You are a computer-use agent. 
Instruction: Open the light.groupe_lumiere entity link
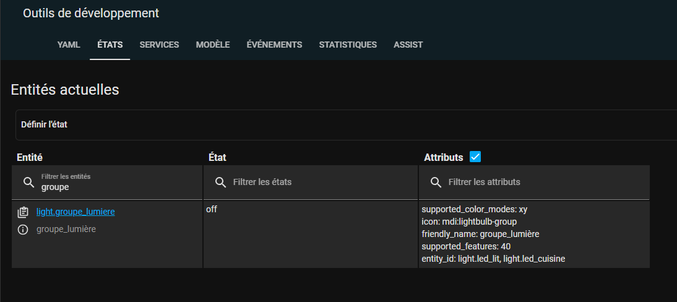click(x=75, y=212)
